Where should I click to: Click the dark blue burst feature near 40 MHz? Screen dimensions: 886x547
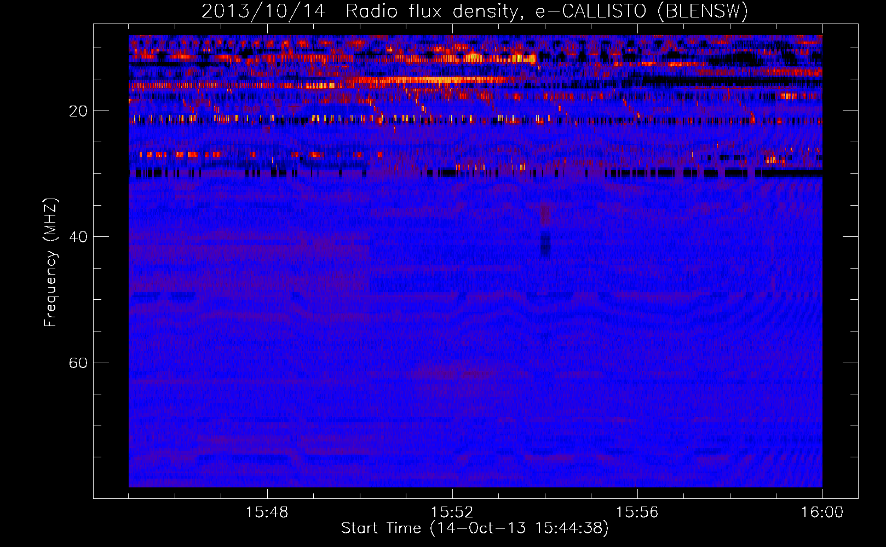point(545,243)
